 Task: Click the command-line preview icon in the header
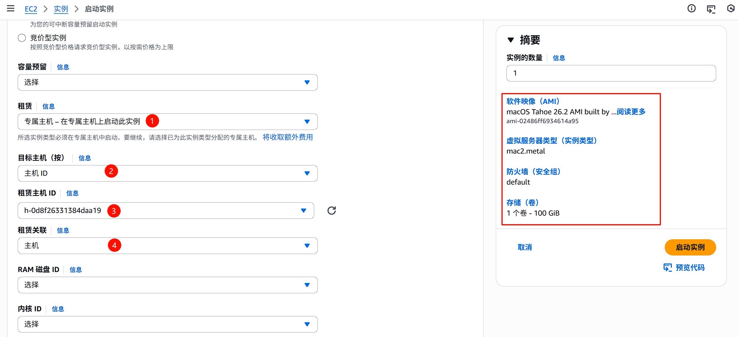click(x=711, y=9)
